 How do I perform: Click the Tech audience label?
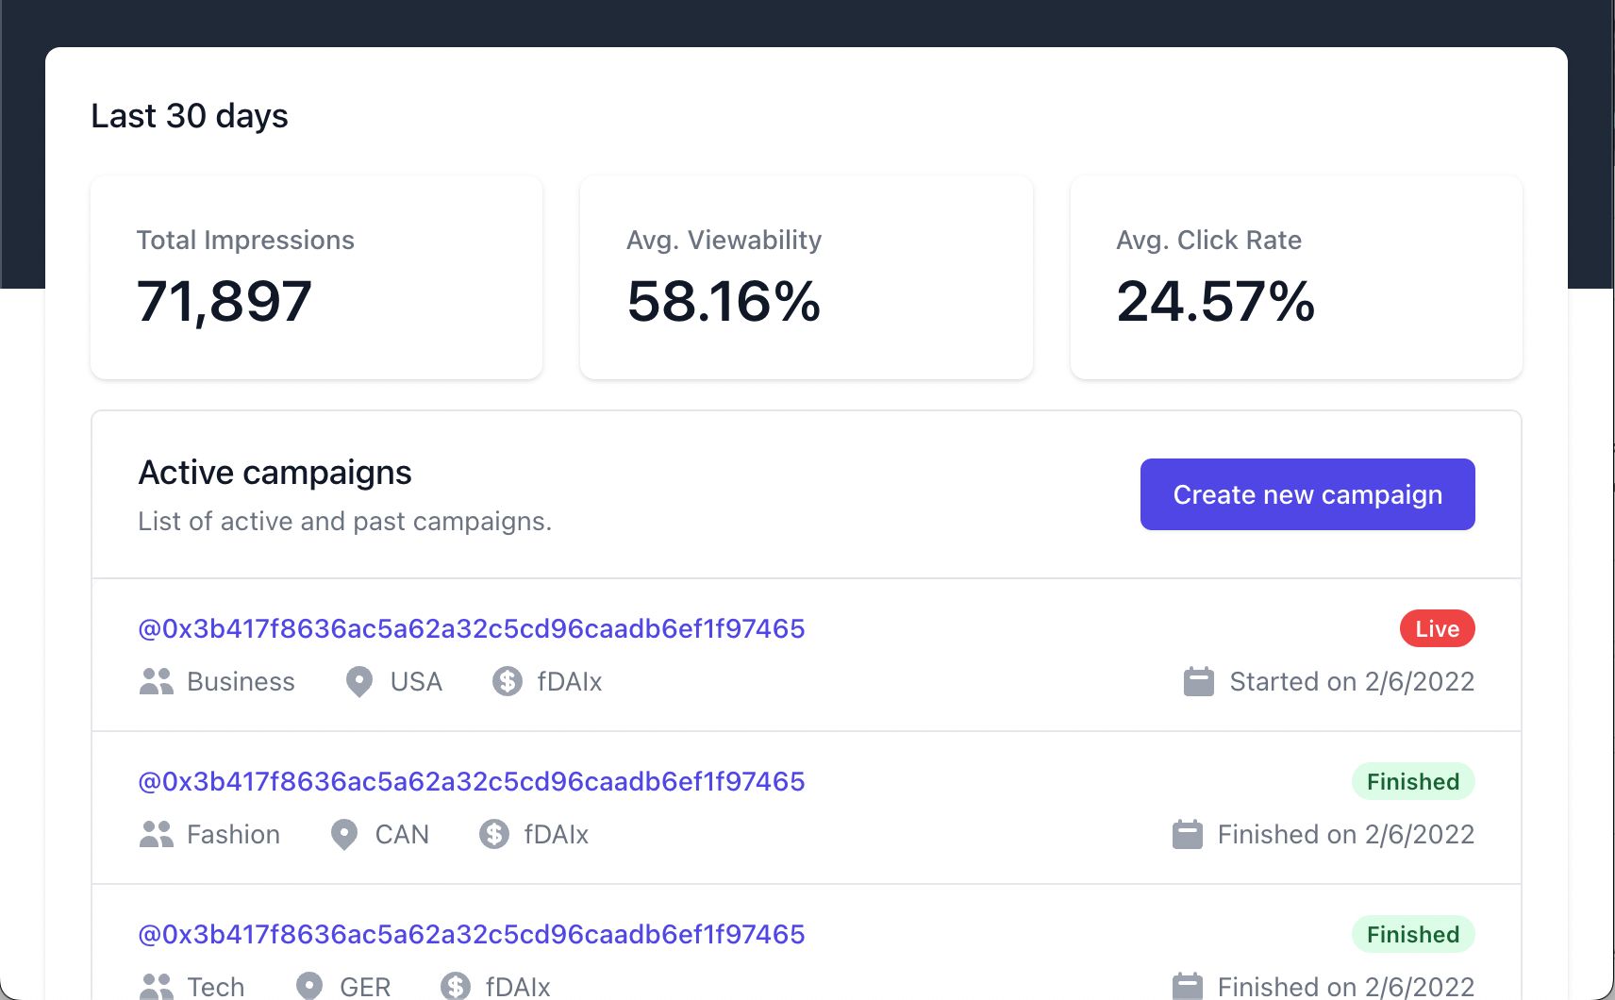click(216, 987)
